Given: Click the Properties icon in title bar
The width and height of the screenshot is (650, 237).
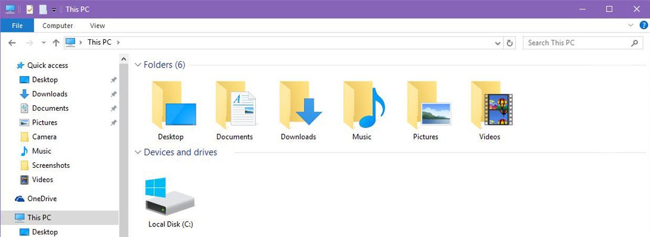Looking at the screenshot, I should pyautogui.click(x=30, y=9).
